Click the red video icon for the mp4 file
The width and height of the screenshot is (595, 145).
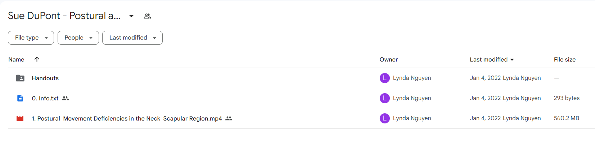[x=20, y=118]
